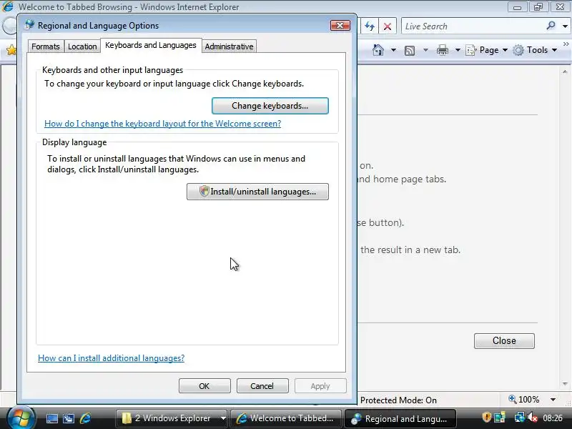Click the Print icon in IE toolbar
Viewport: 572px width, 429px height.
[443, 50]
